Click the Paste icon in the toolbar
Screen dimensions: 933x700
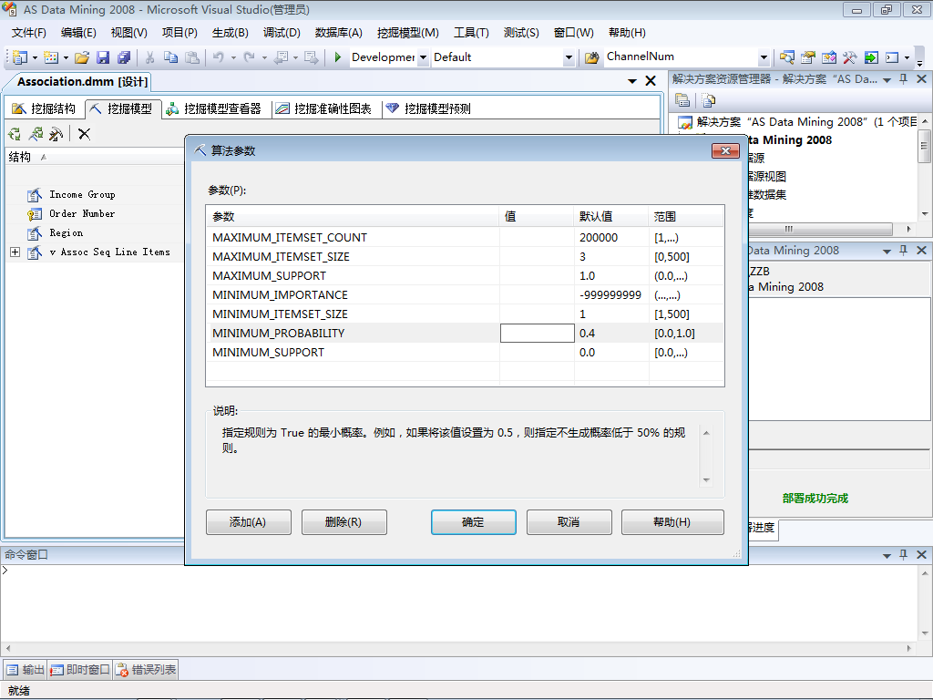[x=191, y=57]
